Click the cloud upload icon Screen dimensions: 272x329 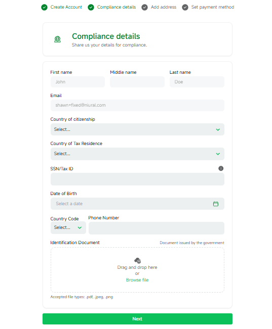click(137, 260)
